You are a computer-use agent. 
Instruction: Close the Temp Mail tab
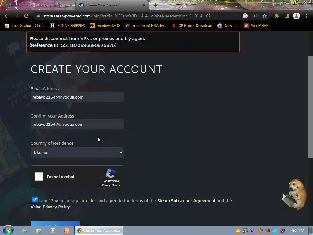(x=71, y=5)
